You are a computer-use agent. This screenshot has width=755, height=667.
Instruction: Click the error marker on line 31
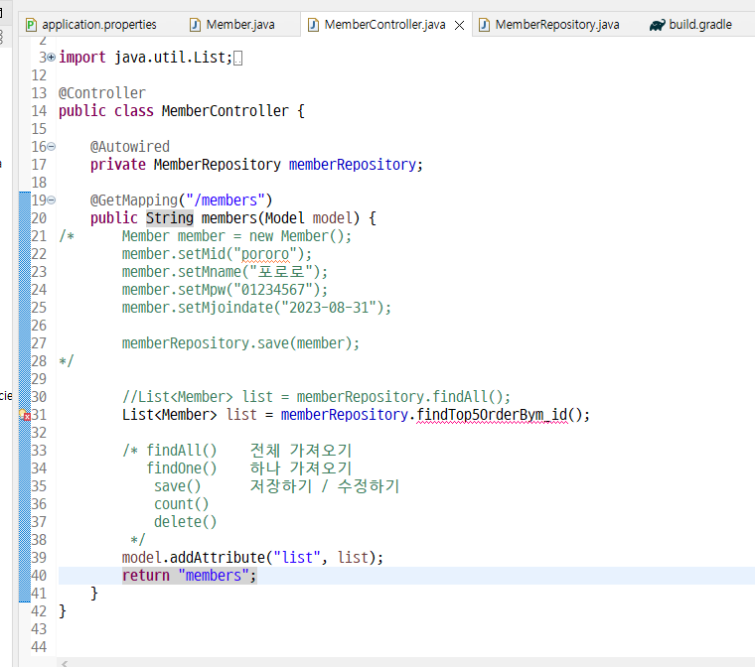click(x=25, y=414)
